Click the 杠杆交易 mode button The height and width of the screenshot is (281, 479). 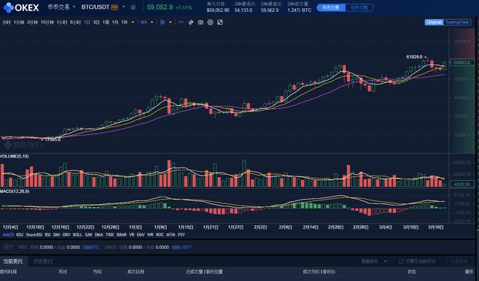coord(359,7)
